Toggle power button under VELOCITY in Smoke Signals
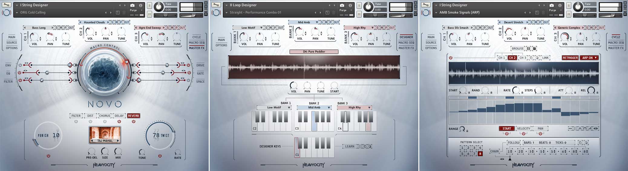 click(524, 134)
